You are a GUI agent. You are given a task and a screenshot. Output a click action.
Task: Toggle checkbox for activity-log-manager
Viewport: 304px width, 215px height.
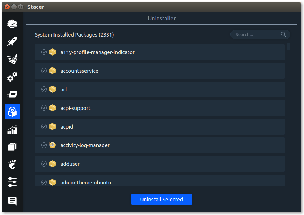[44, 145]
